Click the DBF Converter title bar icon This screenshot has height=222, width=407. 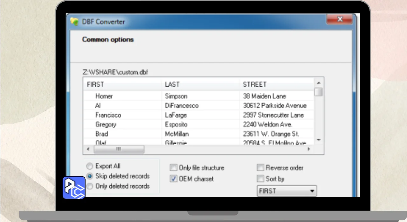[x=74, y=22]
